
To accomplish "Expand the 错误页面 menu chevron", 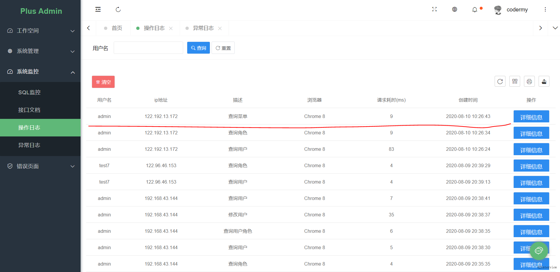I will 73,166.
